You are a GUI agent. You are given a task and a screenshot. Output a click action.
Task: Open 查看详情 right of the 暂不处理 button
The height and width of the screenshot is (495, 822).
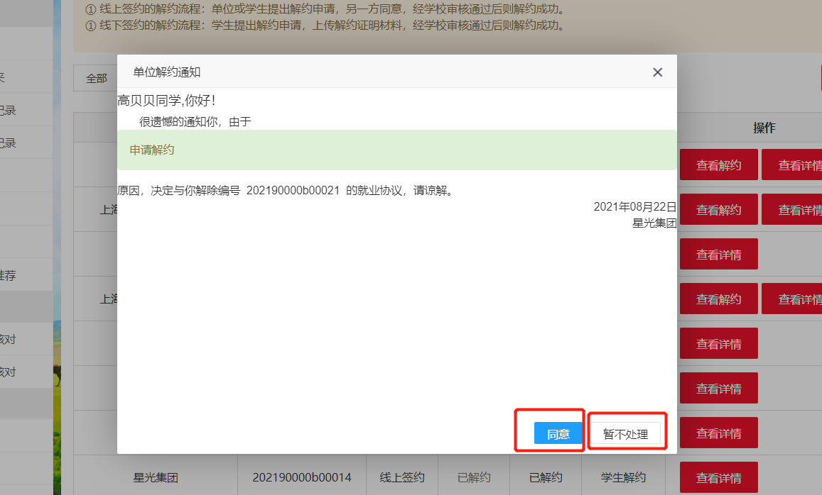(x=718, y=433)
